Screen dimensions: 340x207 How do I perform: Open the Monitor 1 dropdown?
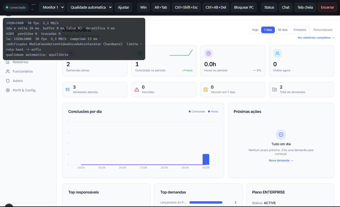(x=52, y=7)
